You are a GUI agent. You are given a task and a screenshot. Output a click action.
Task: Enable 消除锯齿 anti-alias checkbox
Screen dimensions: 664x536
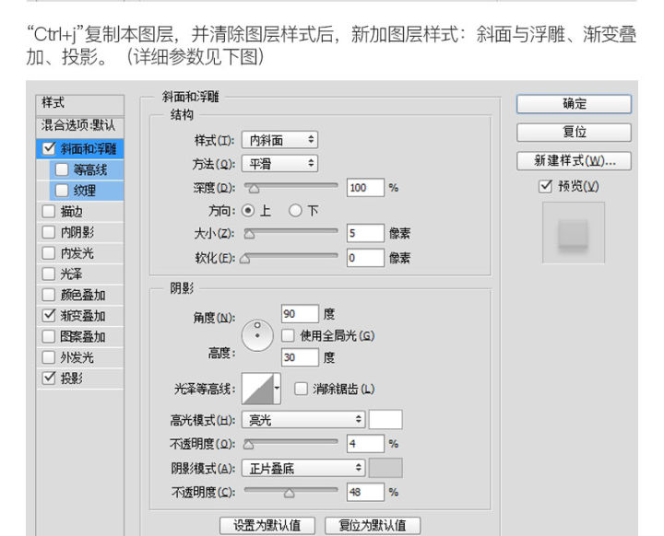[301, 389]
